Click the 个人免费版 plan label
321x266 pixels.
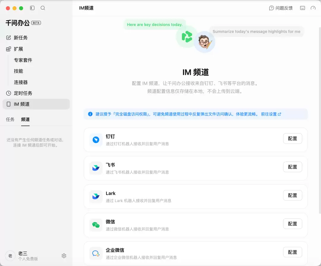pos(28,259)
